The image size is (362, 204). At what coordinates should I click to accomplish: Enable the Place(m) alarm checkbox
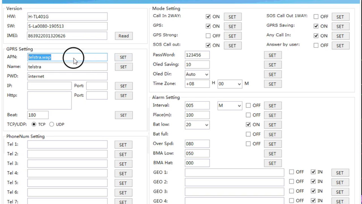point(248,115)
